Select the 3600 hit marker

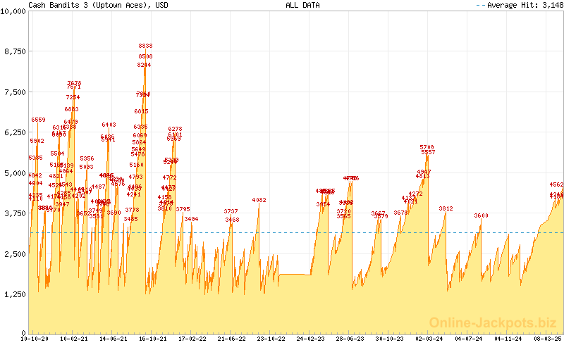click(x=481, y=215)
